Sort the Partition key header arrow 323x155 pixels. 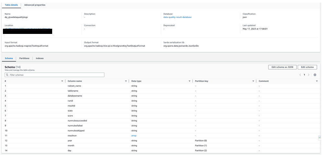click(x=253, y=81)
